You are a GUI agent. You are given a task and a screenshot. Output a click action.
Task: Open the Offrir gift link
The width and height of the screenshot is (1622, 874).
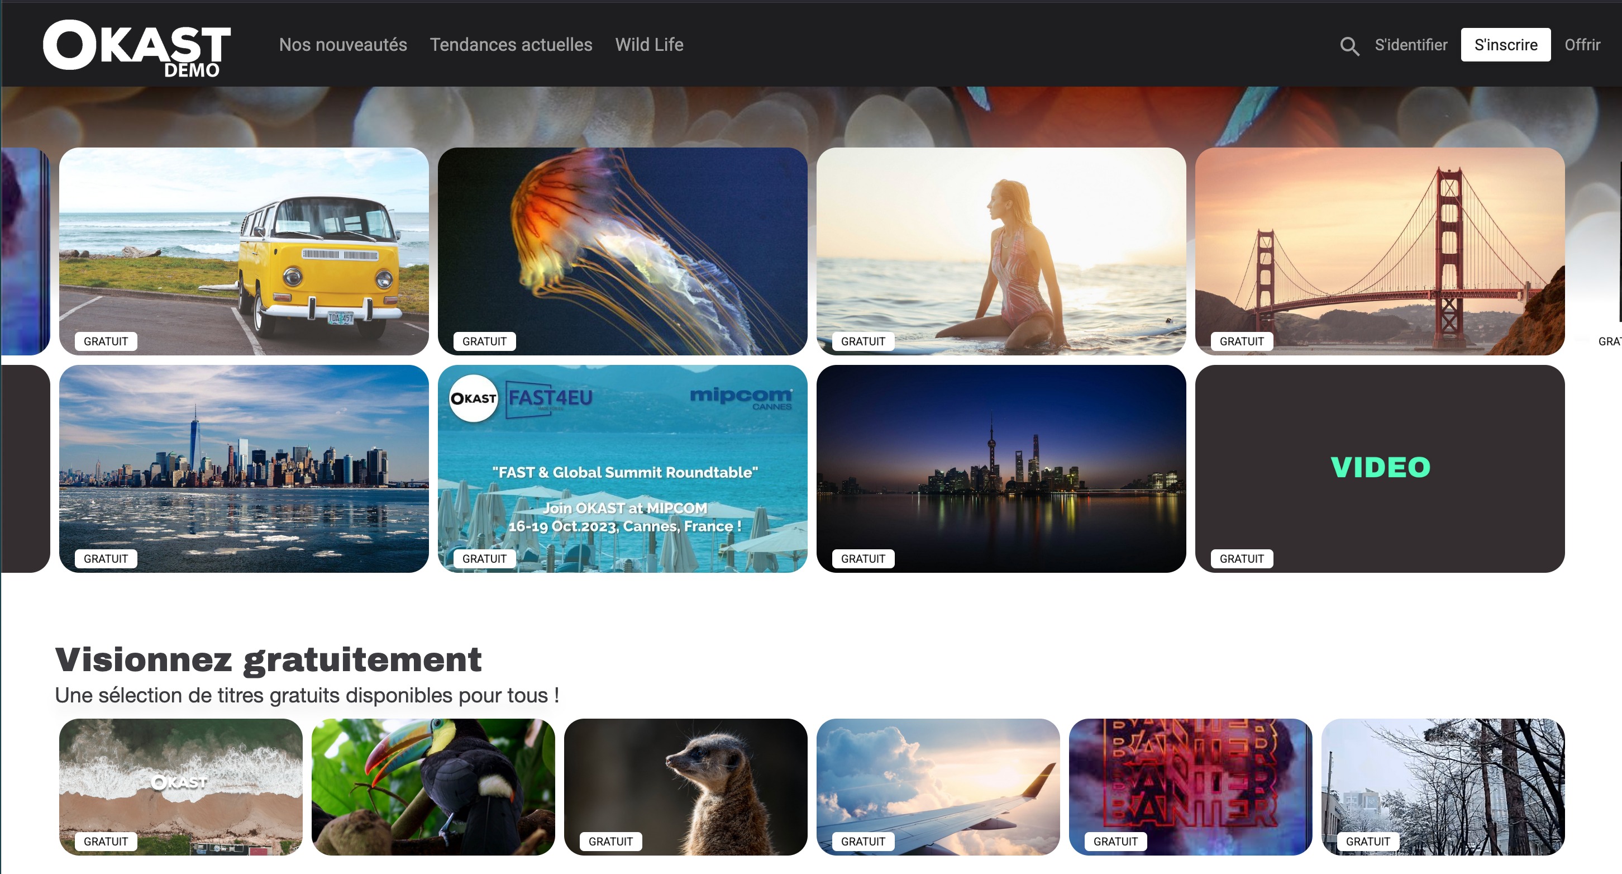tap(1582, 45)
